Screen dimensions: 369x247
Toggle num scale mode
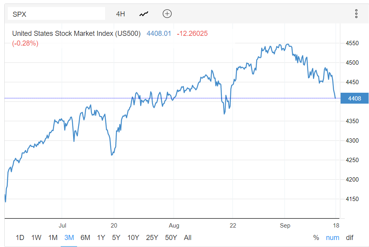pyautogui.click(x=332, y=238)
